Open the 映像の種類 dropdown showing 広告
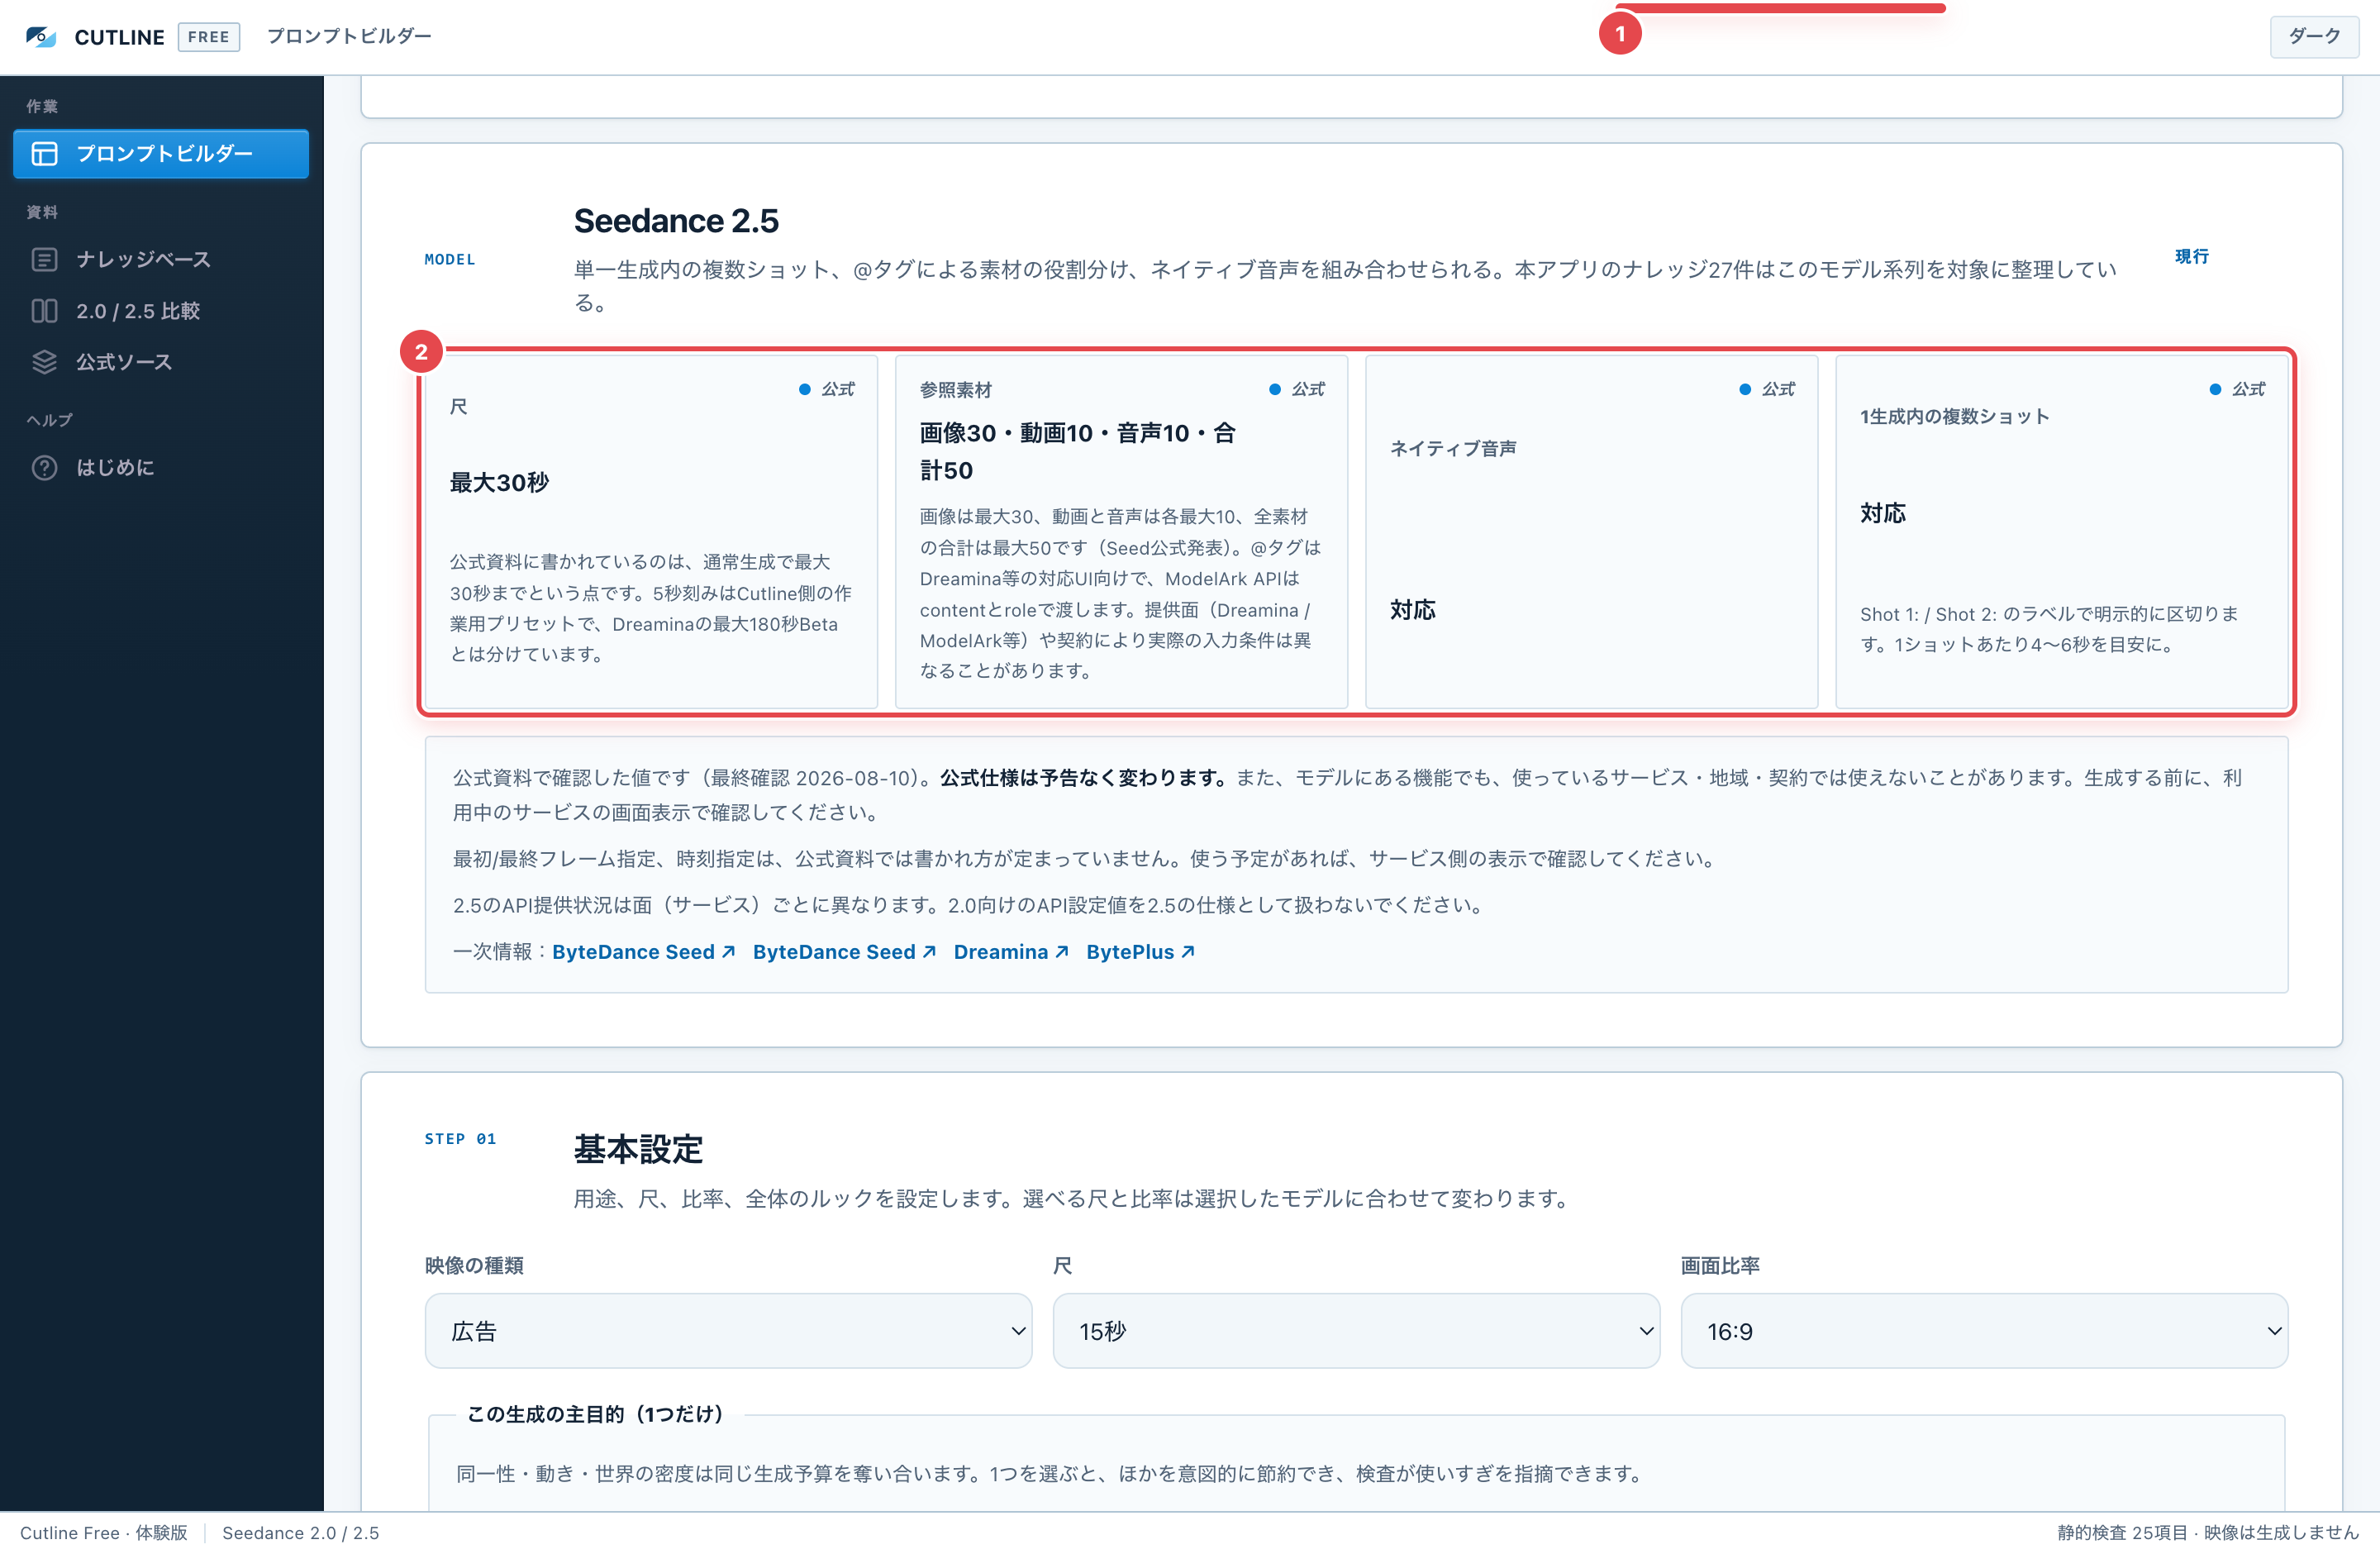Viewport: 2380px width, 1554px height. point(728,1330)
